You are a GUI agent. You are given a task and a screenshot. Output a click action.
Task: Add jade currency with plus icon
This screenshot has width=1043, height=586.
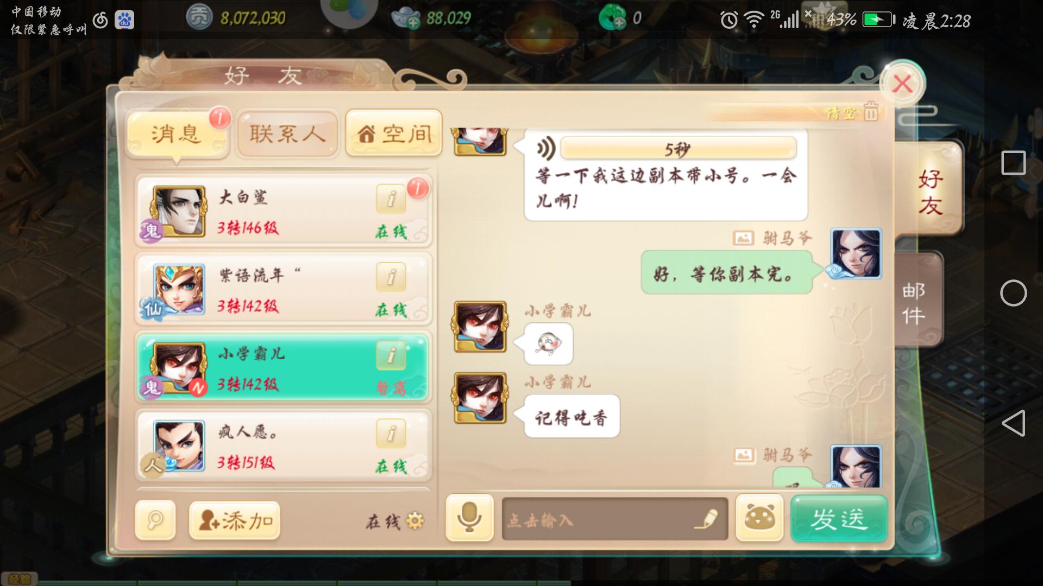618,23
